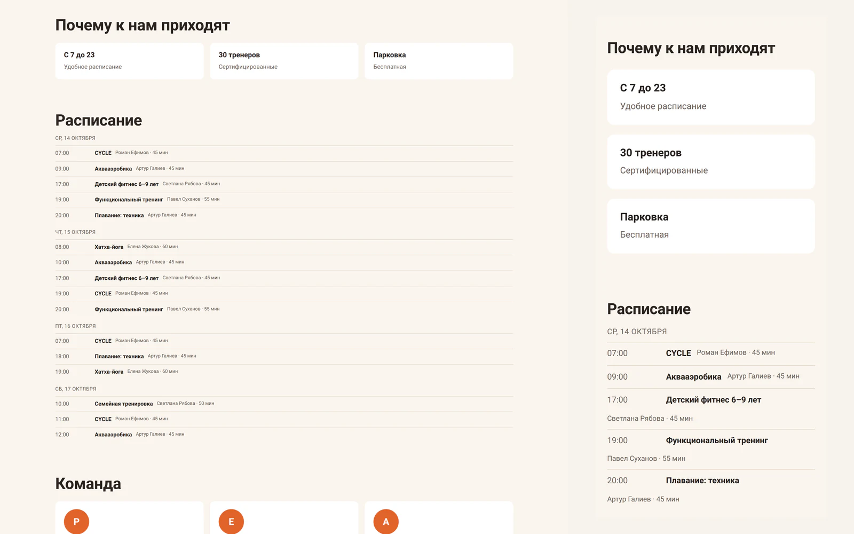854x534 pixels.
Task: Click 'Аквааэробика' in the Thursday 10:00 row
Action: point(113,263)
